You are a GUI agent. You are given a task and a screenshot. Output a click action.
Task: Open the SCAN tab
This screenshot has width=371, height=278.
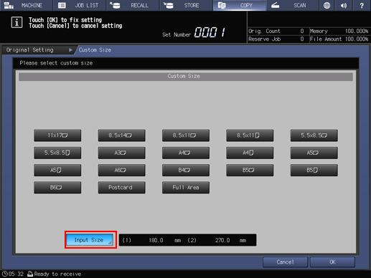pyautogui.click(x=293, y=5)
